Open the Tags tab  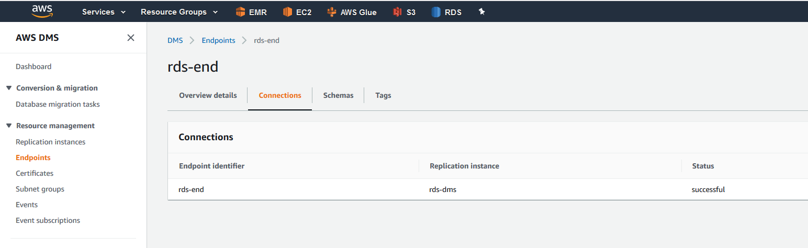[383, 95]
